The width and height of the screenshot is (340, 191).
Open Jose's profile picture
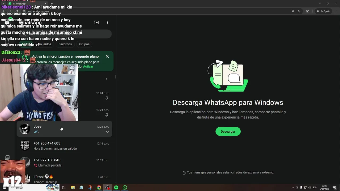(25, 129)
